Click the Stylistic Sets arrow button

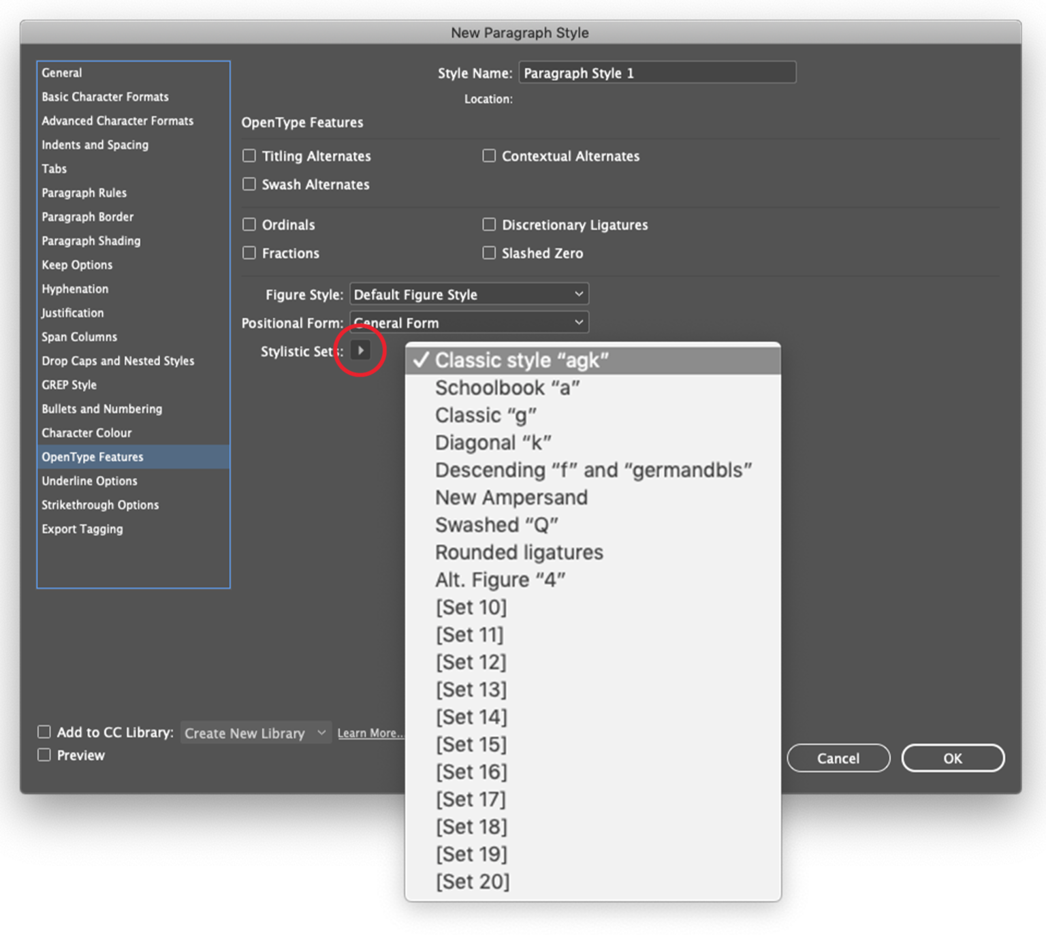360,351
